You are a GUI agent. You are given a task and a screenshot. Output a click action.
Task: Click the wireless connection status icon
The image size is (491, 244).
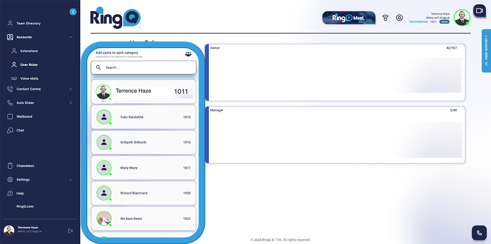click(x=385, y=18)
